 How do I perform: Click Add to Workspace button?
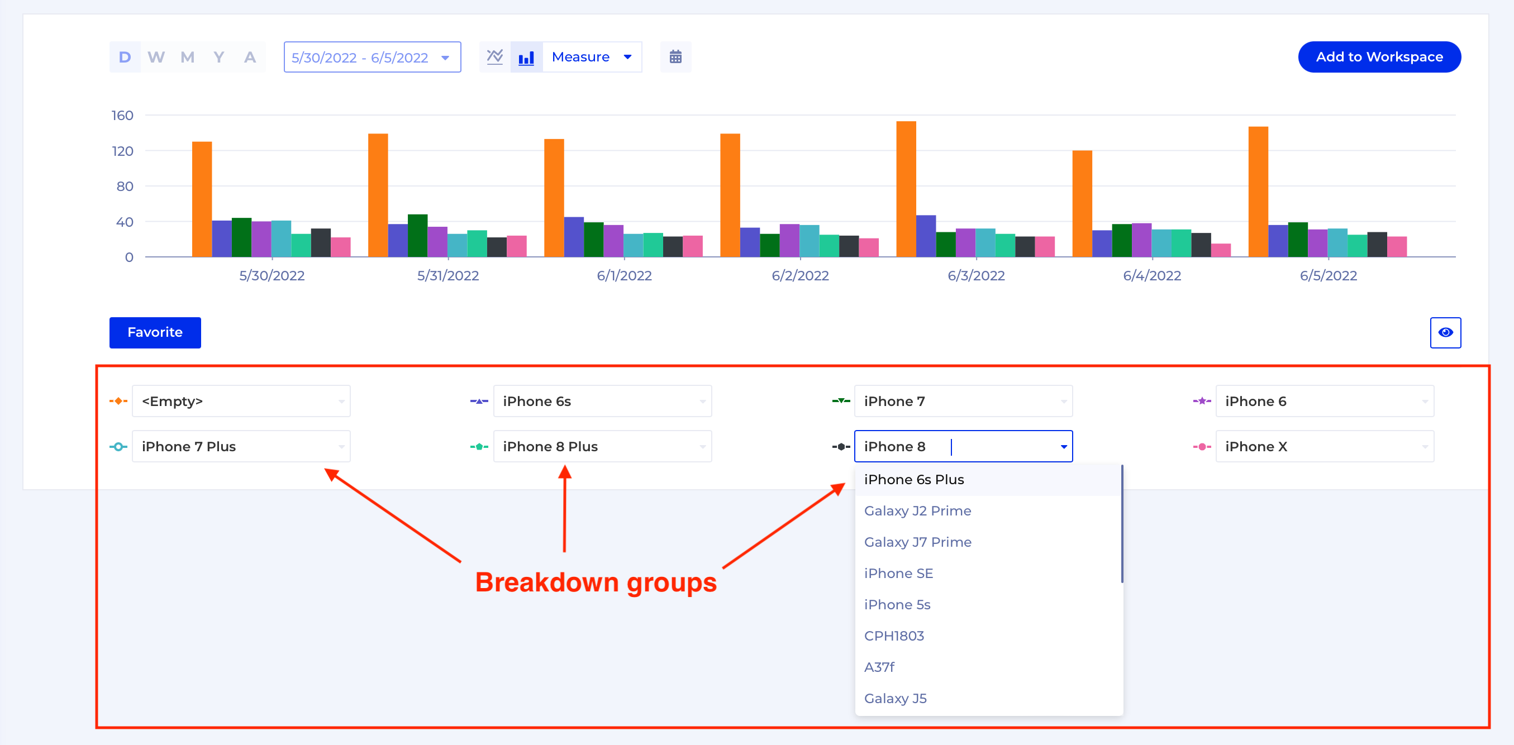coord(1379,57)
